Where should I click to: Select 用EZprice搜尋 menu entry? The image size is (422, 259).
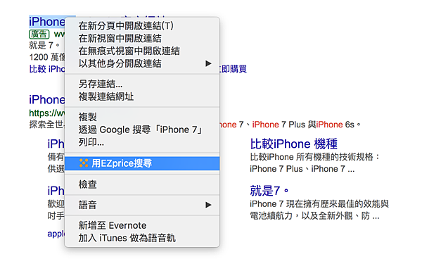coord(142,163)
